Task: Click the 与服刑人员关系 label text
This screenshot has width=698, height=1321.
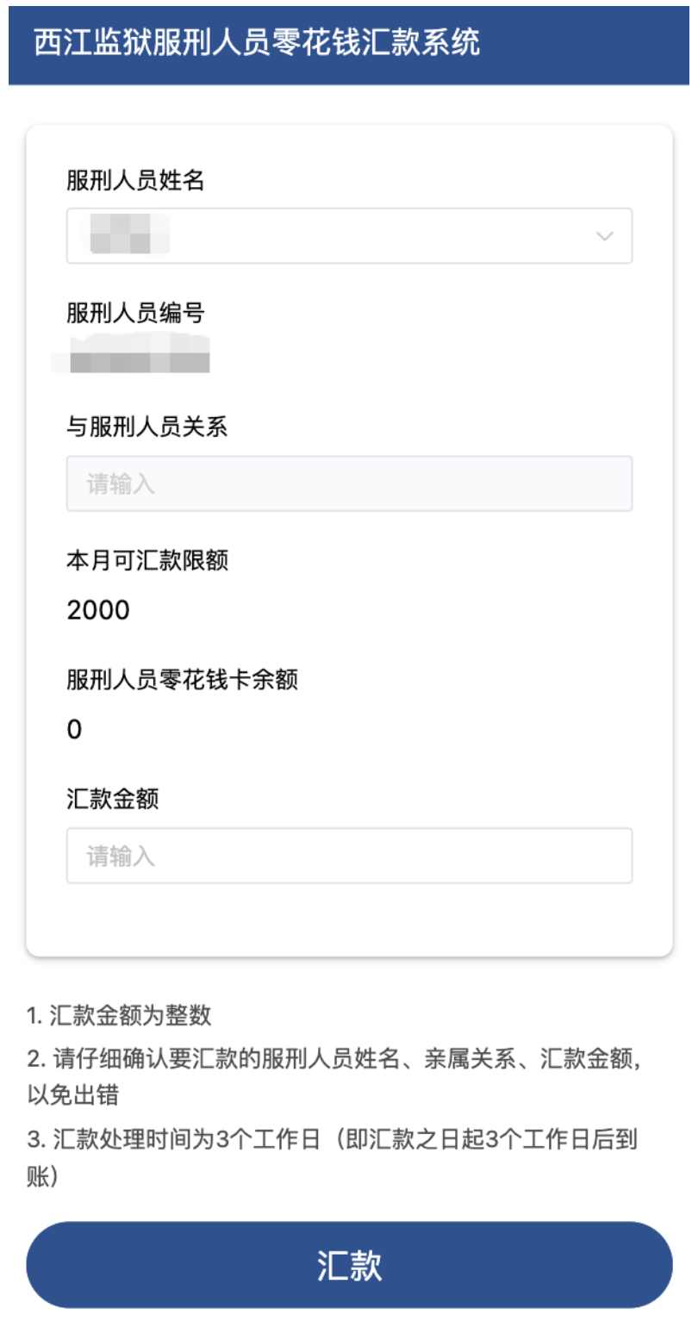Action: (146, 427)
